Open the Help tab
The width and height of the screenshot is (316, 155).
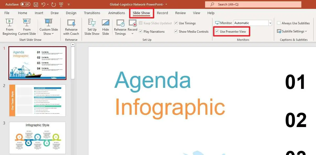[x=211, y=13]
